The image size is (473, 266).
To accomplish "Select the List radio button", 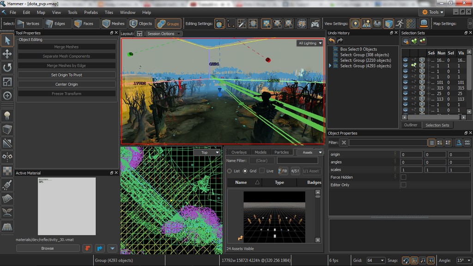I will tap(230, 171).
